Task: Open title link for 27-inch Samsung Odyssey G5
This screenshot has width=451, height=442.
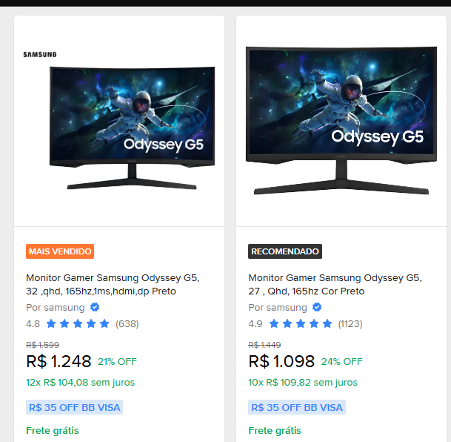Action: tap(335, 285)
